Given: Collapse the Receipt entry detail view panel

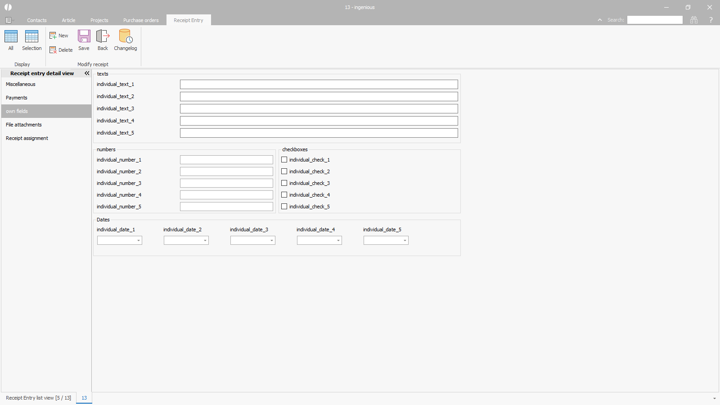Looking at the screenshot, I should tap(87, 73).
